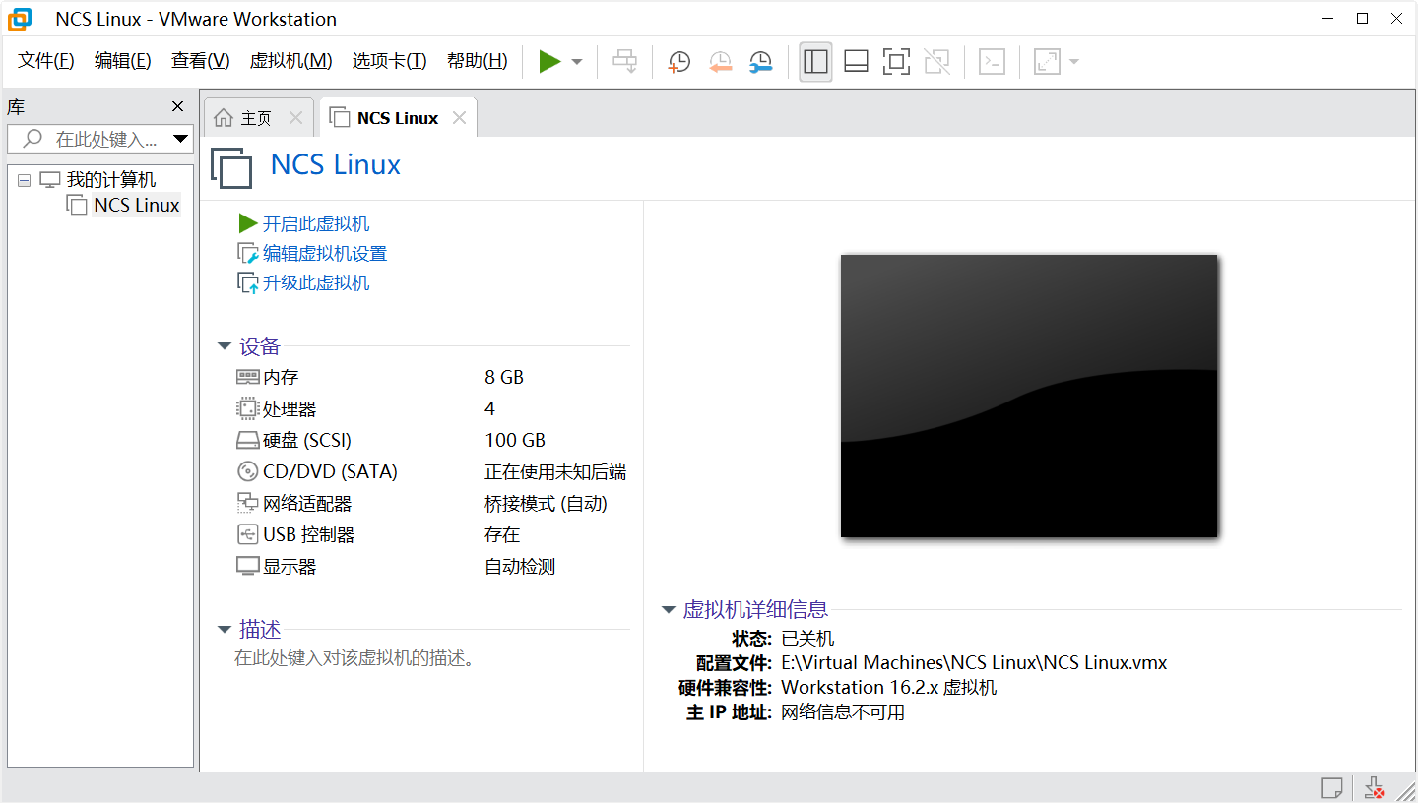Screen dimensions: 1418x803
Task: Take a snapshot of this virtual machine
Action: (679, 62)
